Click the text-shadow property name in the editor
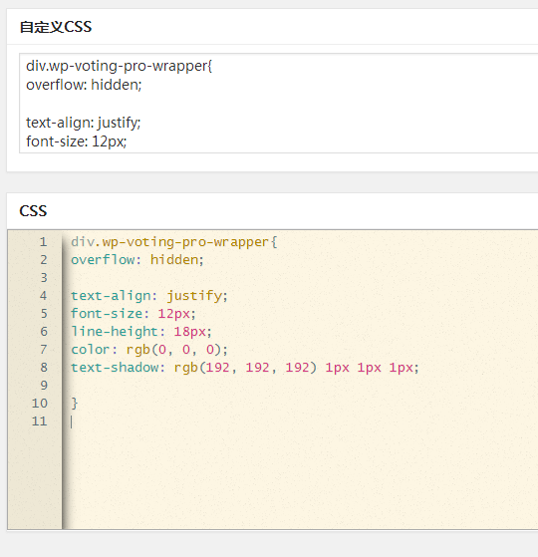 pyautogui.click(x=115, y=367)
